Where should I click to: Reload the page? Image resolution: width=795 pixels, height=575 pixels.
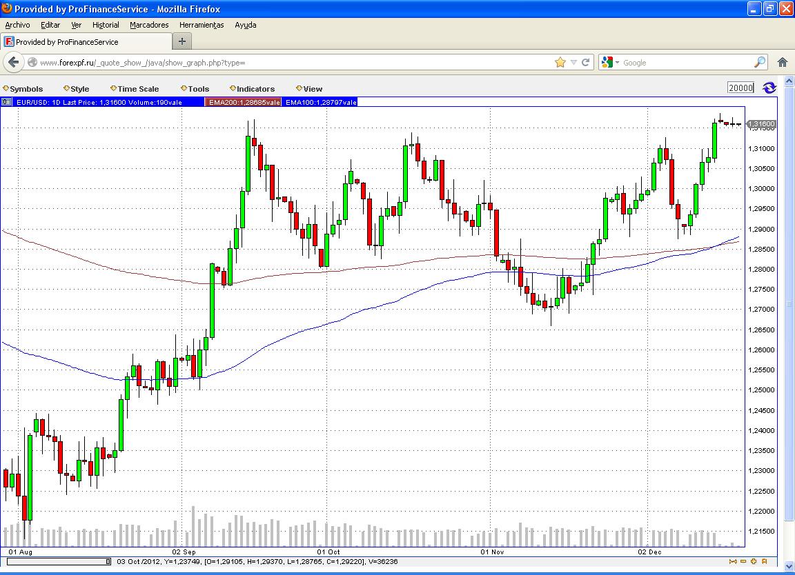[x=586, y=62]
